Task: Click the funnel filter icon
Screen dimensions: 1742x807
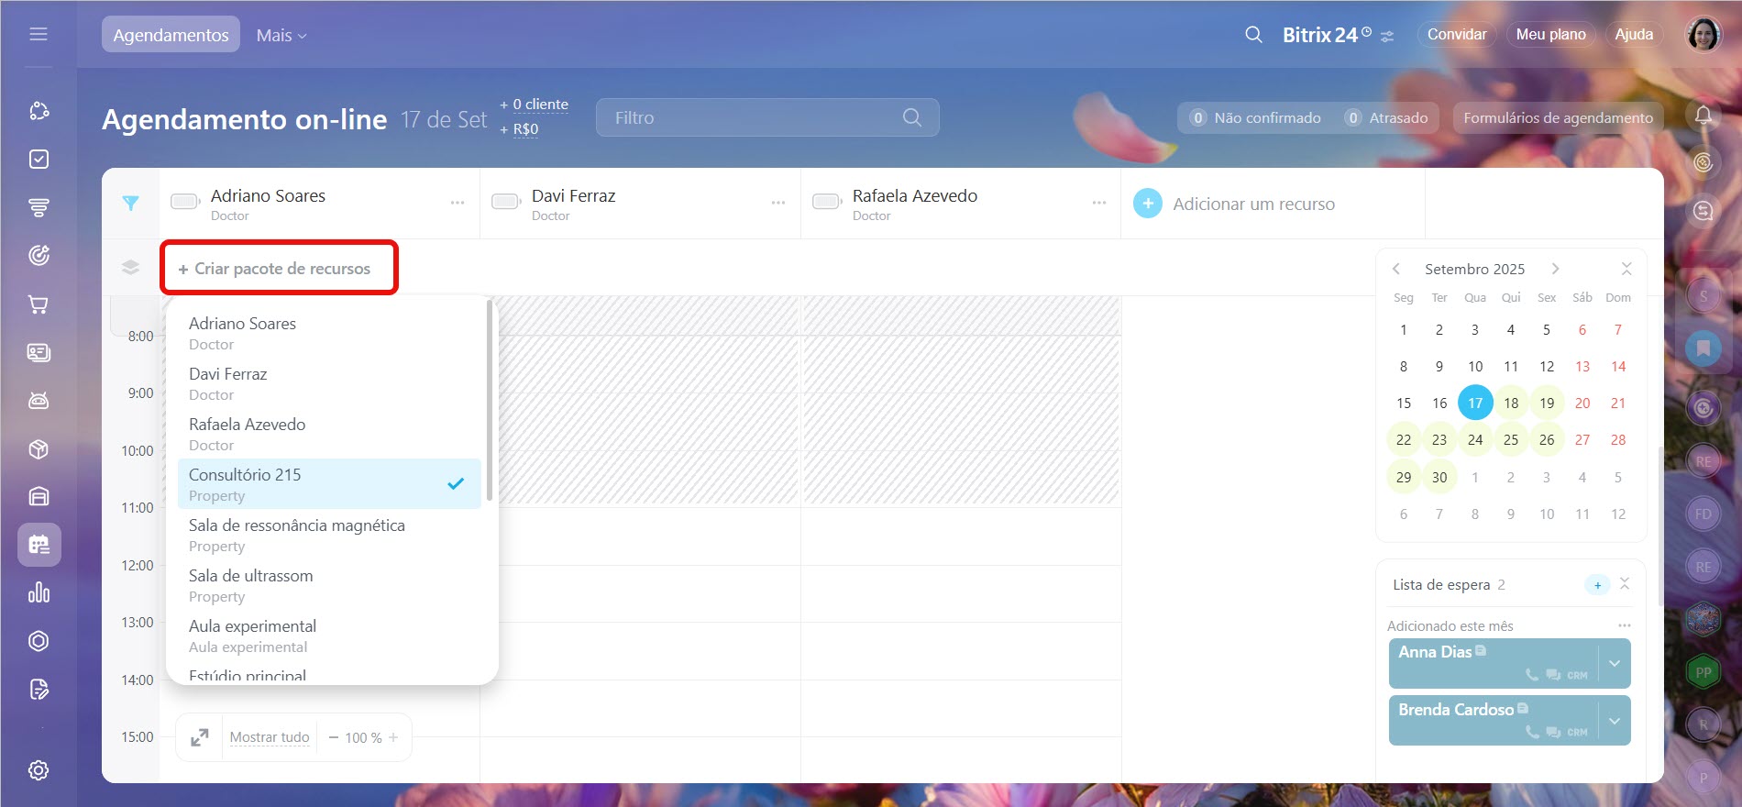Action: coord(130,204)
